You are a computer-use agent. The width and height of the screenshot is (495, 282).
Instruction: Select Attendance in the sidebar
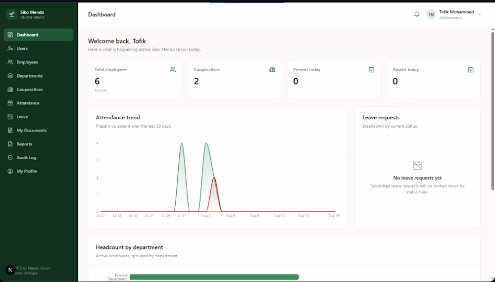click(x=38, y=103)
